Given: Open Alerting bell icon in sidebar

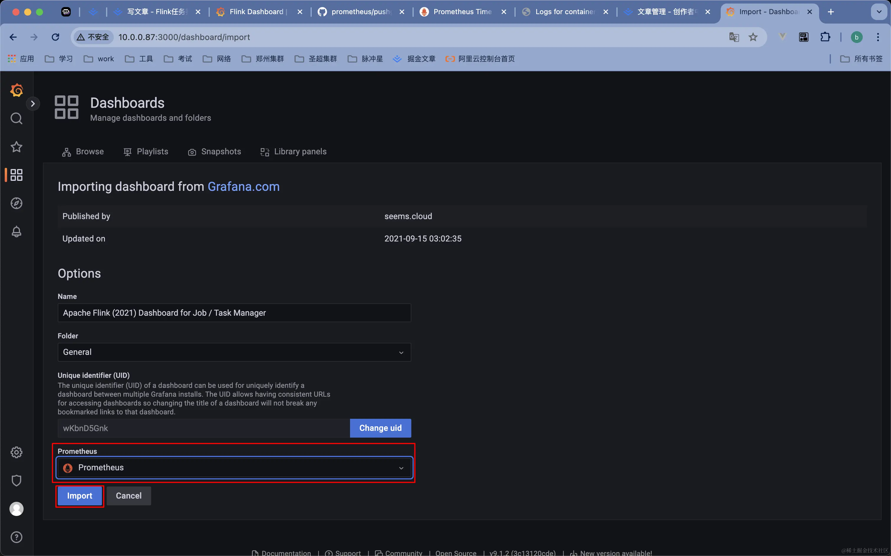Looking at the screenshot, I should click(16, 232).
